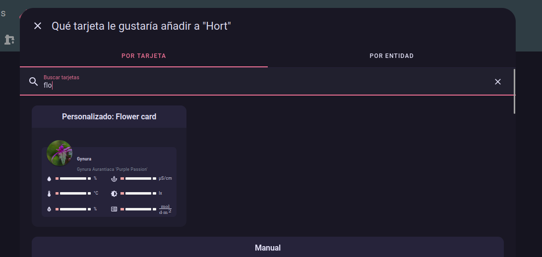Click the Gynura Aurantiaca species text
This screenshot has height=257, width=542.
coord(112,169)
